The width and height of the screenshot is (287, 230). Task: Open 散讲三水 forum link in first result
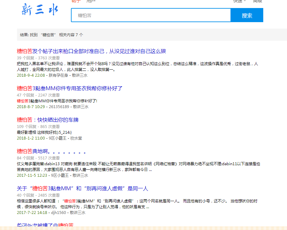(x=80, y=75)
